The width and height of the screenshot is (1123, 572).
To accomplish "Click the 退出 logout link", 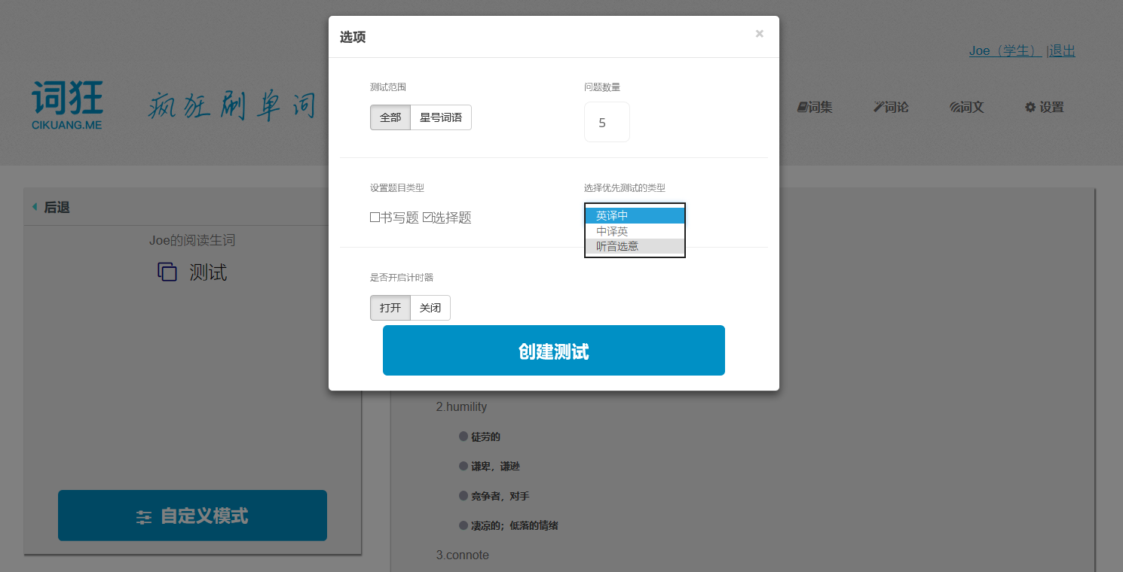I will point(1062,51).
